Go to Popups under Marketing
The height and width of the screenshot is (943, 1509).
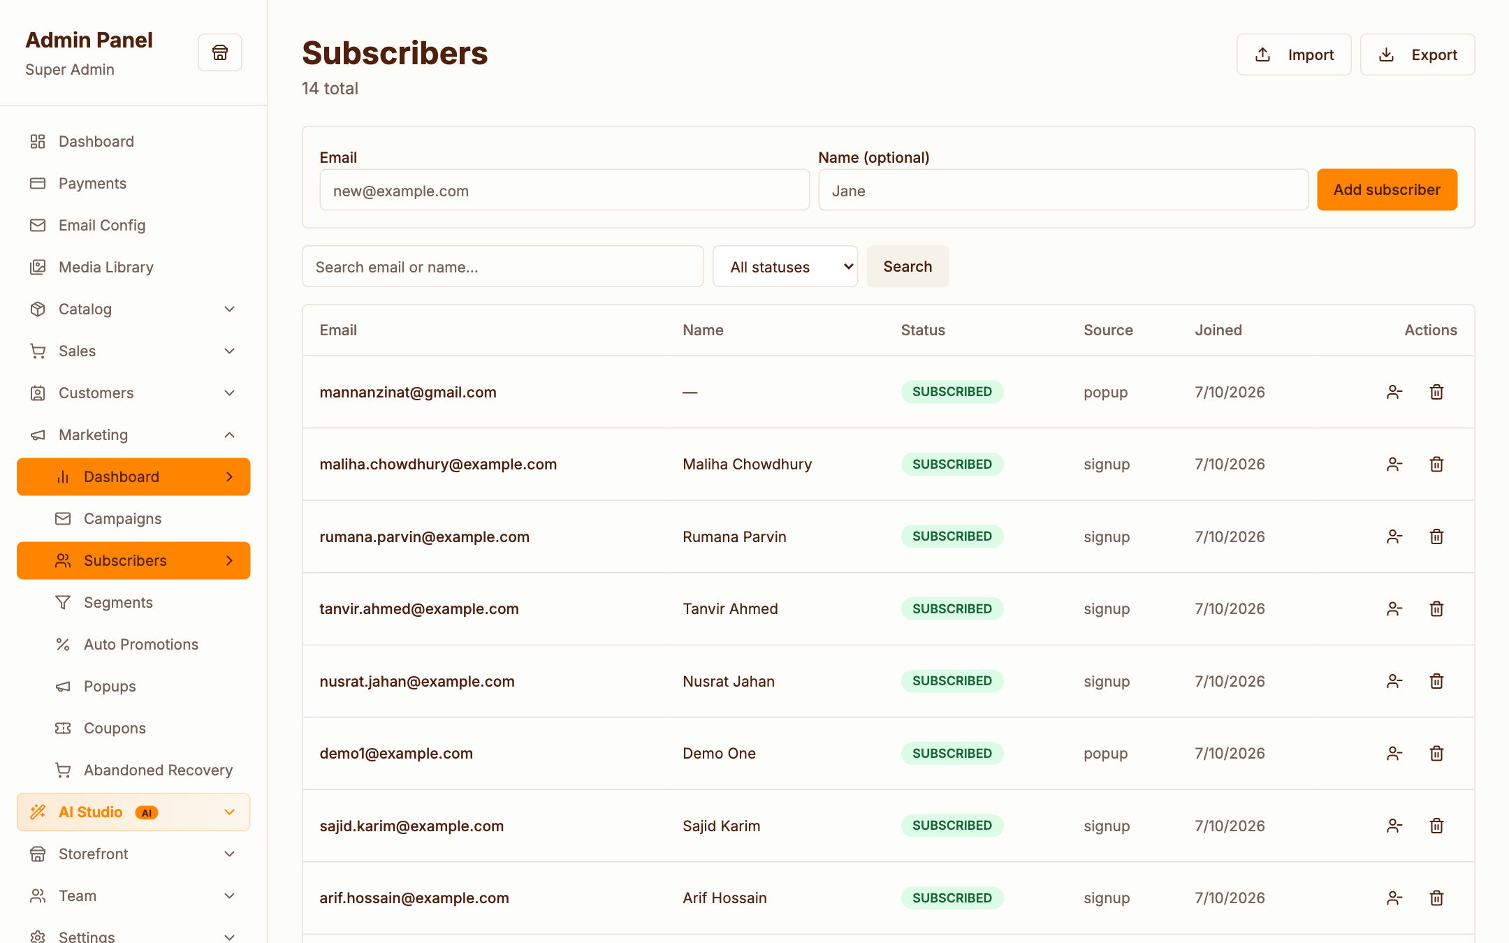click(133, 686)
